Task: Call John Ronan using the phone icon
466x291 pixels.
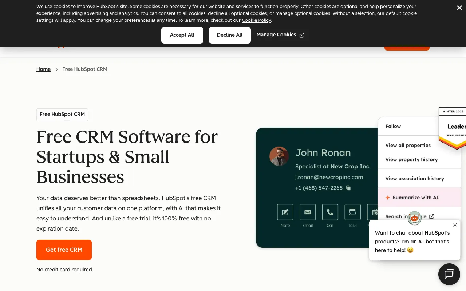Action: click(330, 212)
